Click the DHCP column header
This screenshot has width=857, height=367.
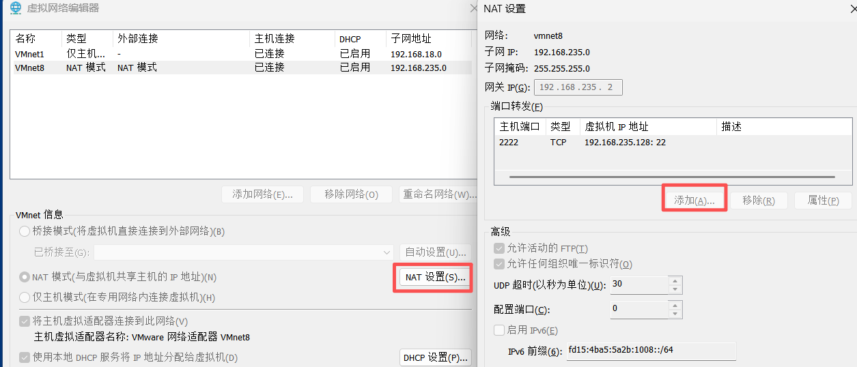(361, 39)
